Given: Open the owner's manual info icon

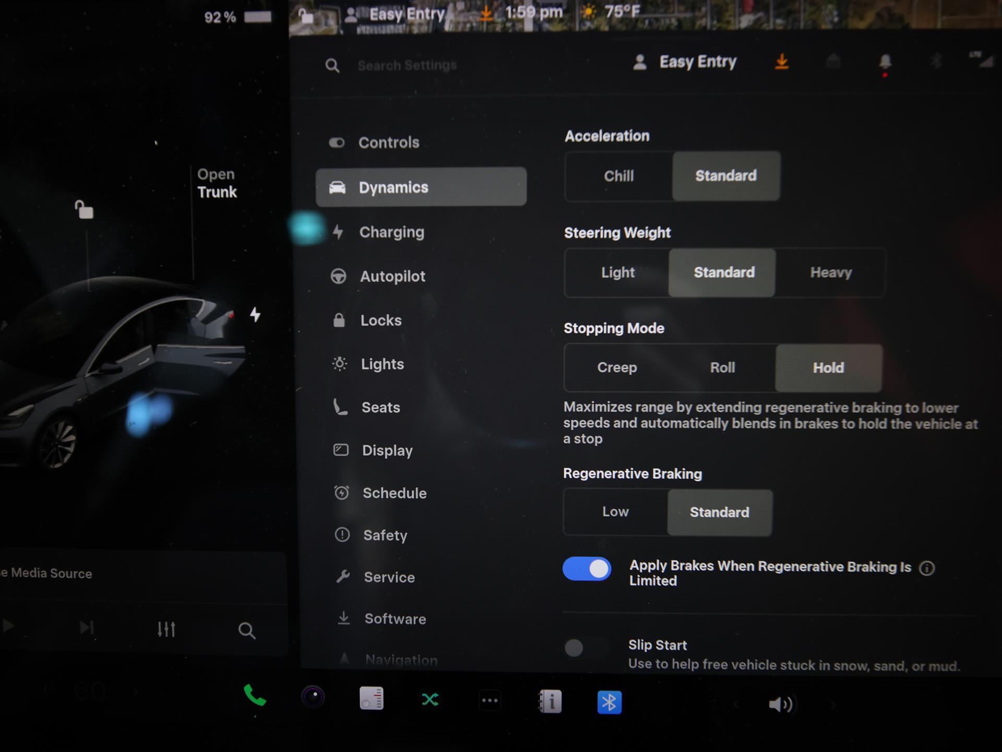Looking at the screenshot, I should point(551,701).
